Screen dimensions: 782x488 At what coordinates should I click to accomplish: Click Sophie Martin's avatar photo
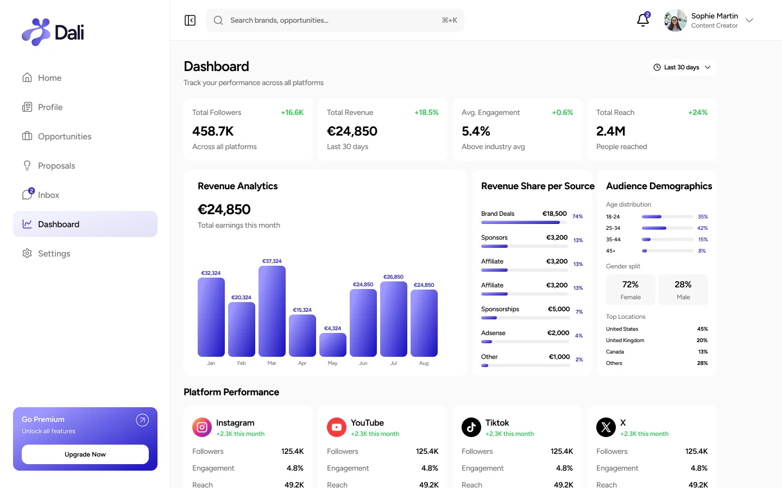point(675,21)
